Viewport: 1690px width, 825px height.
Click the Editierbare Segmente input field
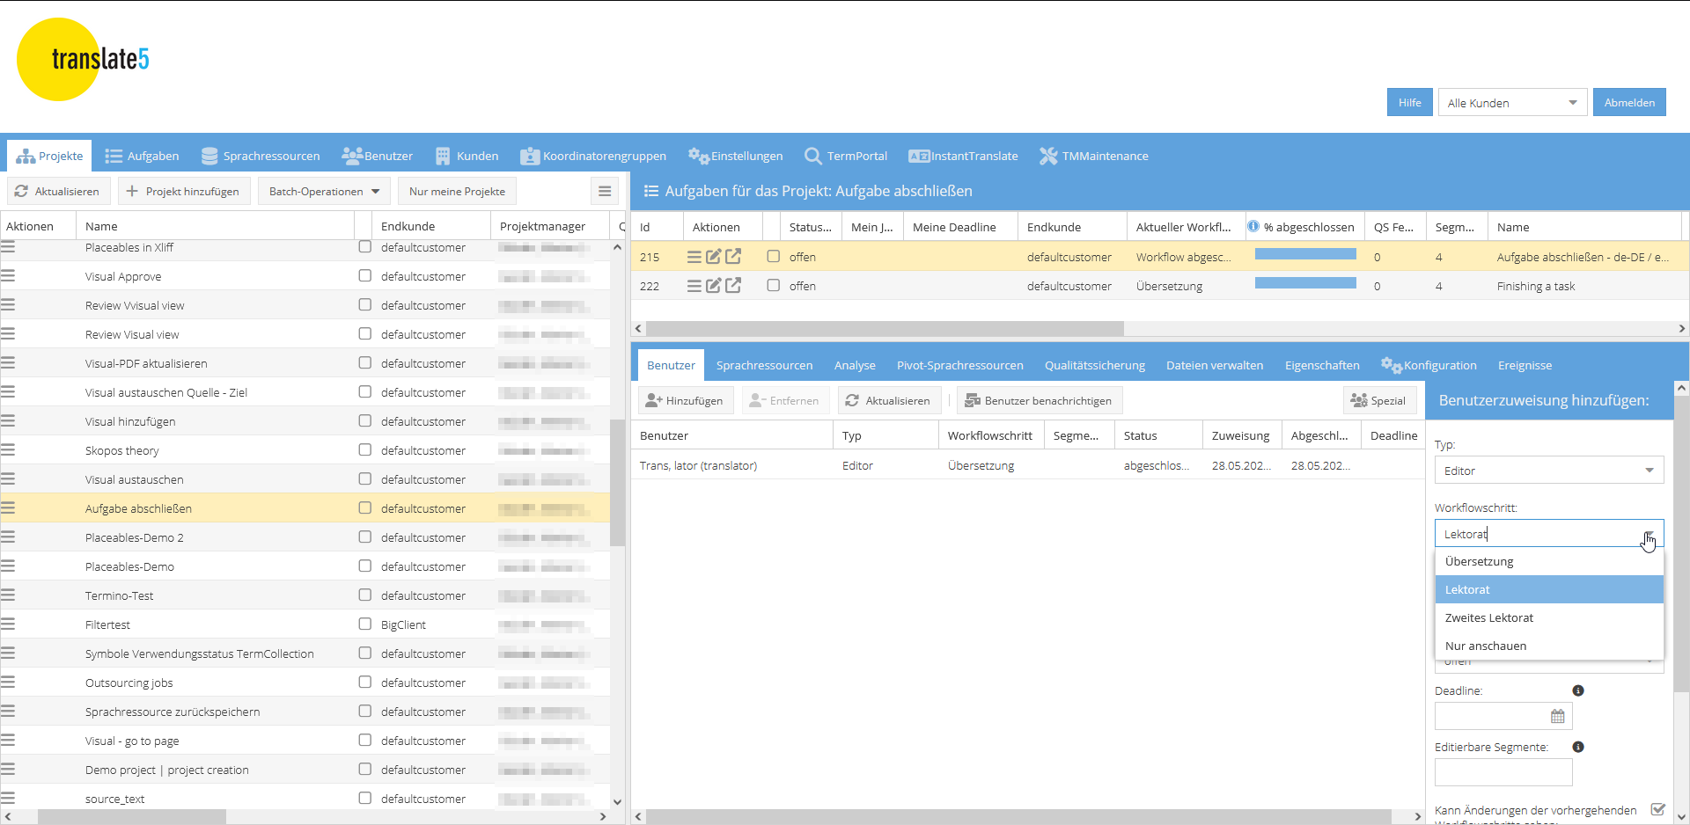click(1503, 773)
